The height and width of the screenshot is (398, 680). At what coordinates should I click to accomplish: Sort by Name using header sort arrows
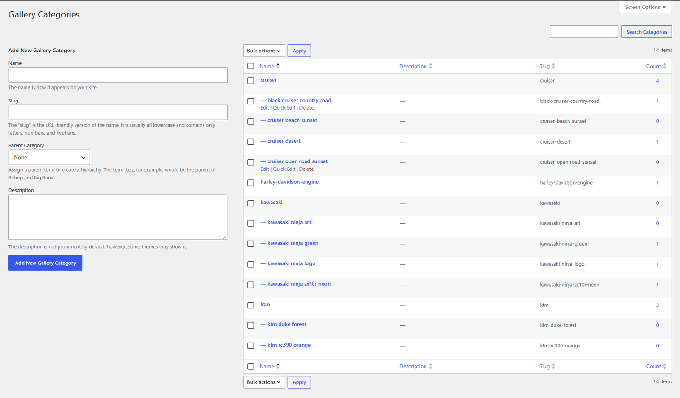278,66
